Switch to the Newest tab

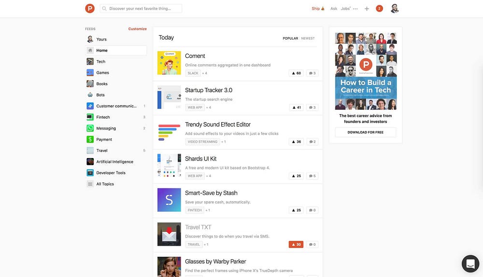(308, 39)
